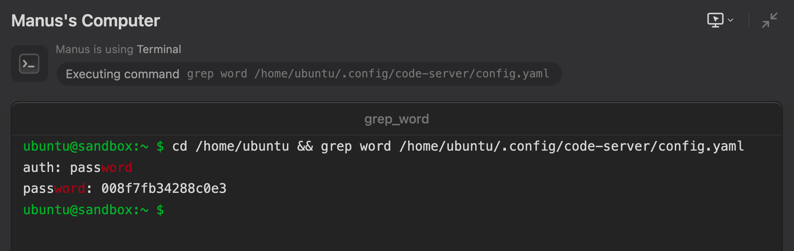Click the "auth: password" output line
The width and height of the screenshot is (794, 251).
pyautogui.click(x=77, y=168)
